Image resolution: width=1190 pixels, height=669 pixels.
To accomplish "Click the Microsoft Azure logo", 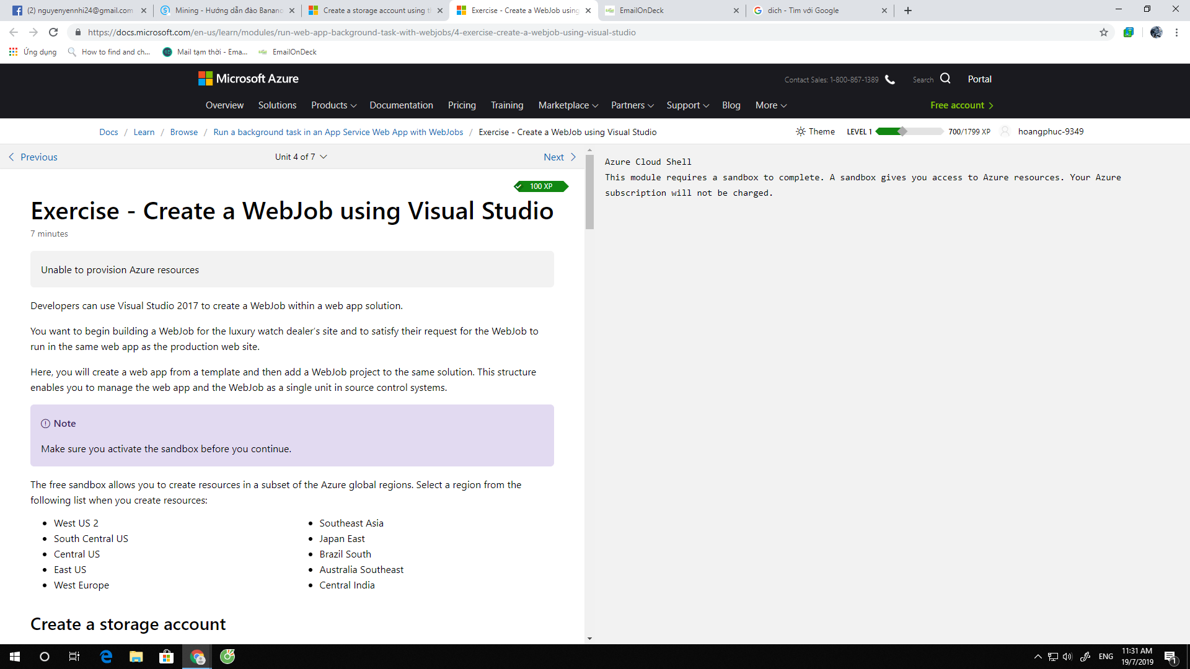I will (x=248, y=79).
